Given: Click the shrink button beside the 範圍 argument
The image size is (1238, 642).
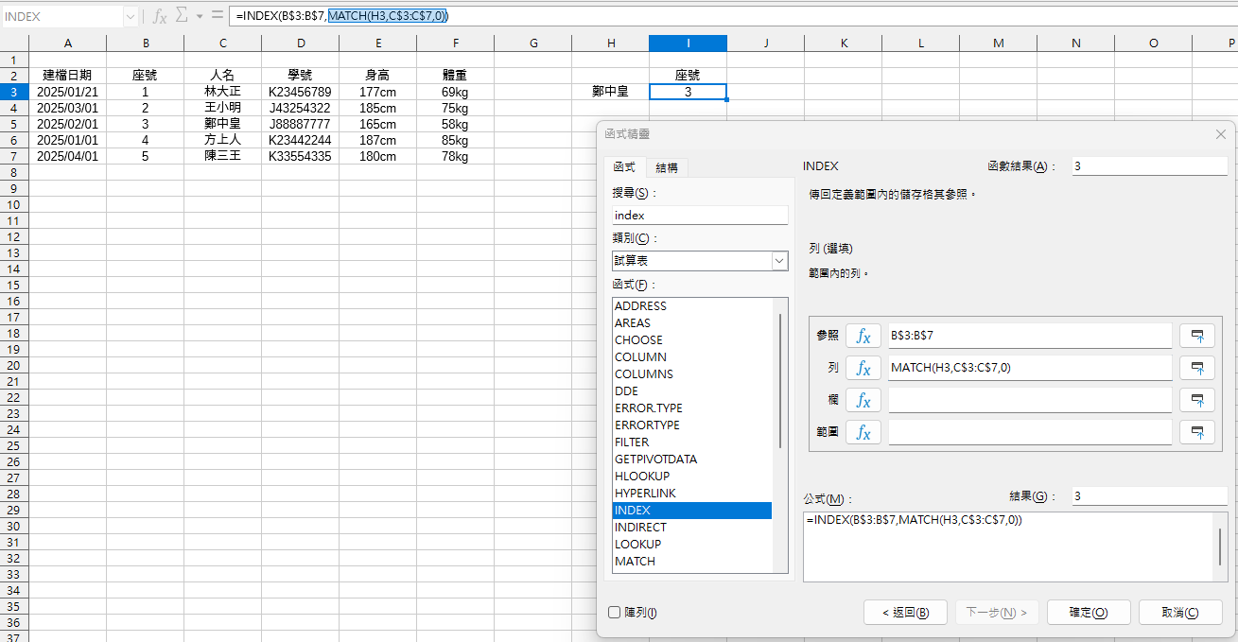Looking at the screenshot, I should tap(1196, 432).
